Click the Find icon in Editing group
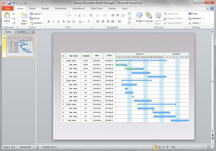The height and width of the screenshot is (151, 216). tap(193, 14)
